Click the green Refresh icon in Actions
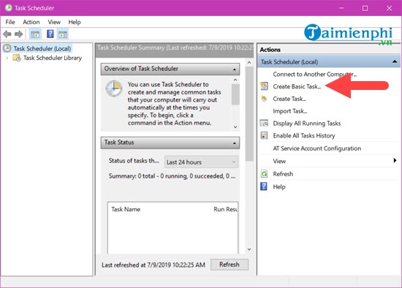The image size is (402, 288). point(264,174)
